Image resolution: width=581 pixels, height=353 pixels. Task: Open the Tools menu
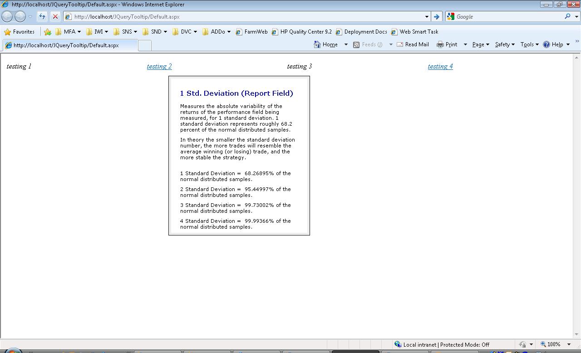[x=529, y=44]
